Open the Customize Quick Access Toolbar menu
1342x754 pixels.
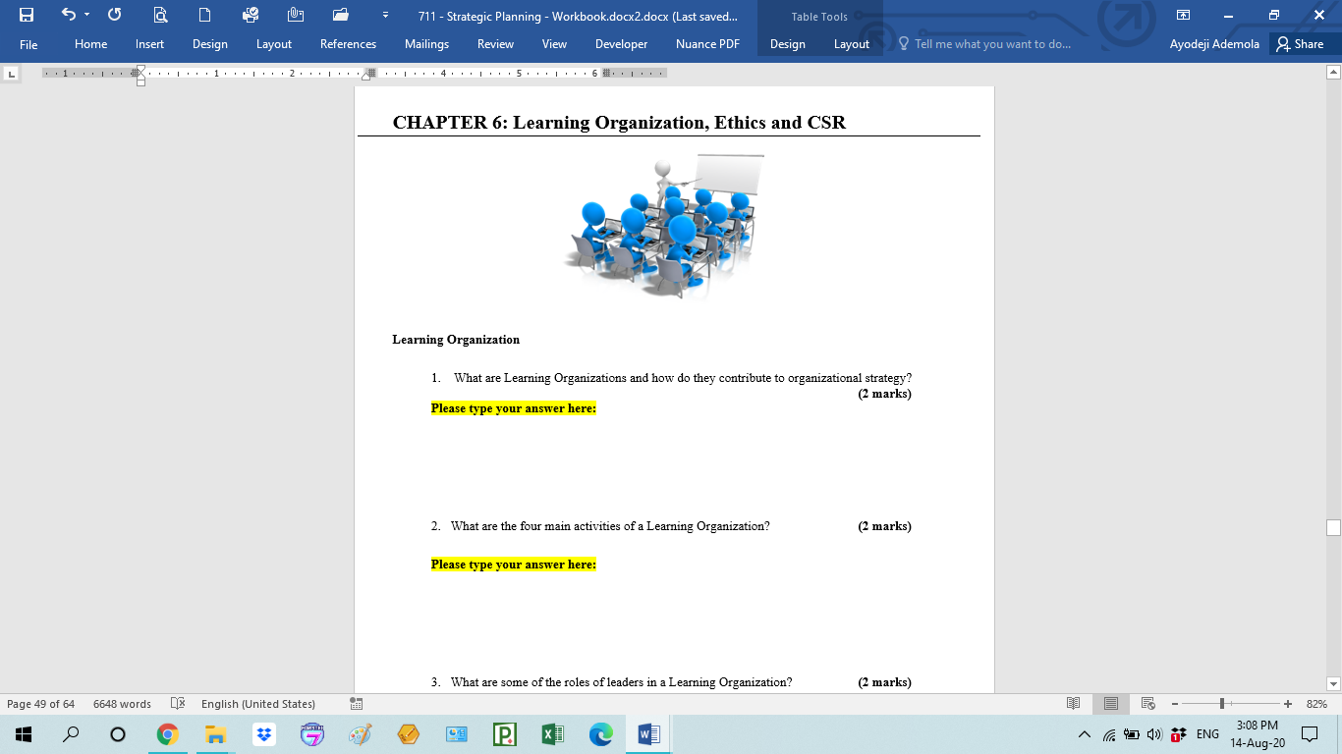385,15
